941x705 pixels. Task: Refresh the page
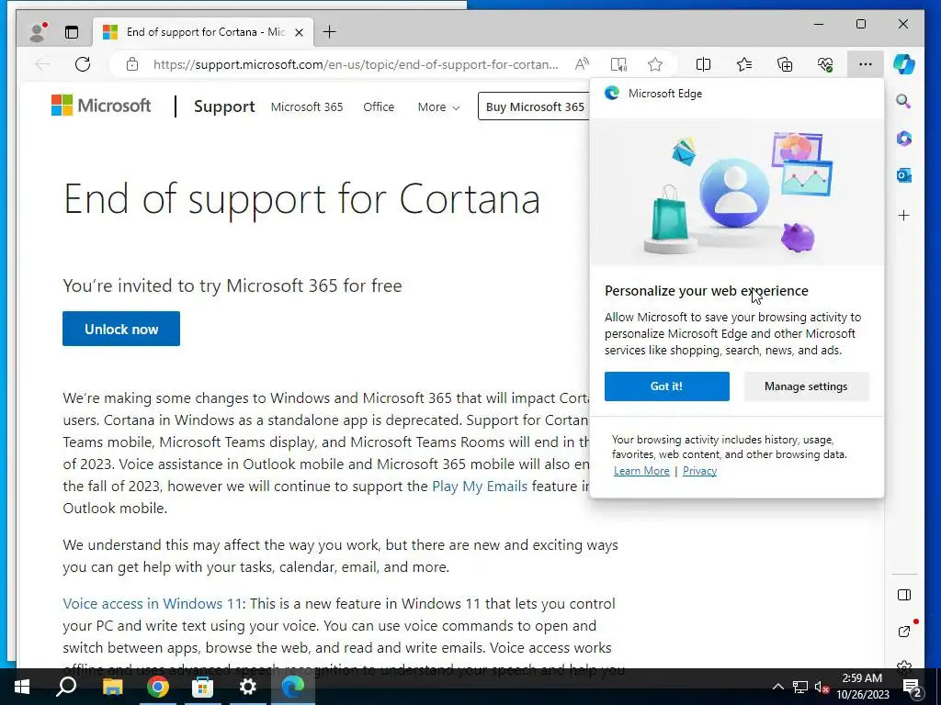tap(83, 64)
